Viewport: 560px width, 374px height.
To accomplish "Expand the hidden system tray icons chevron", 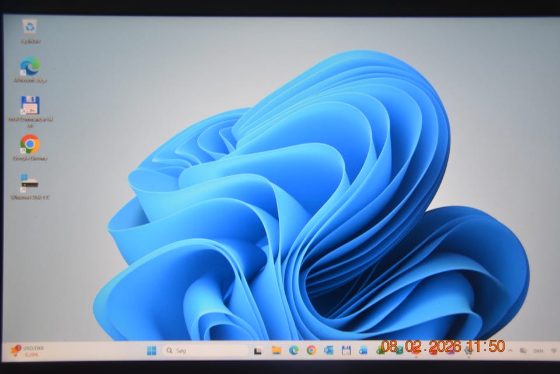I will [510, 351].
